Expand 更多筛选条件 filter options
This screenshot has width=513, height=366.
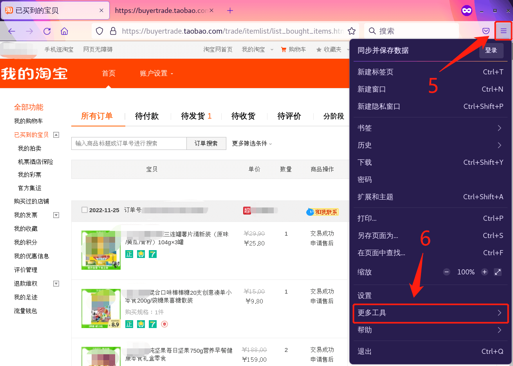point(252,143)
